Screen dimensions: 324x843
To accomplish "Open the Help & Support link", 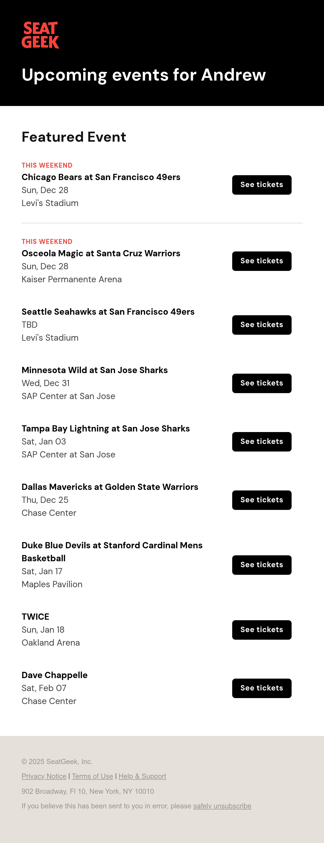I will point(142,776).
